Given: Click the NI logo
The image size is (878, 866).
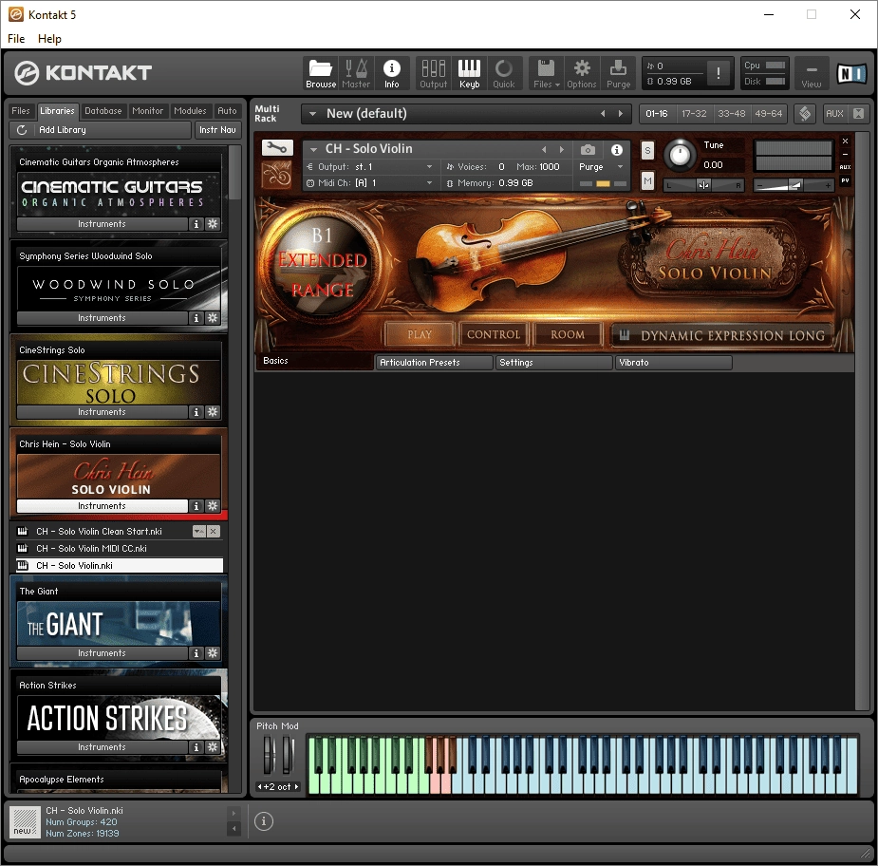Looking at the screenshot, I should click(851, 73).
